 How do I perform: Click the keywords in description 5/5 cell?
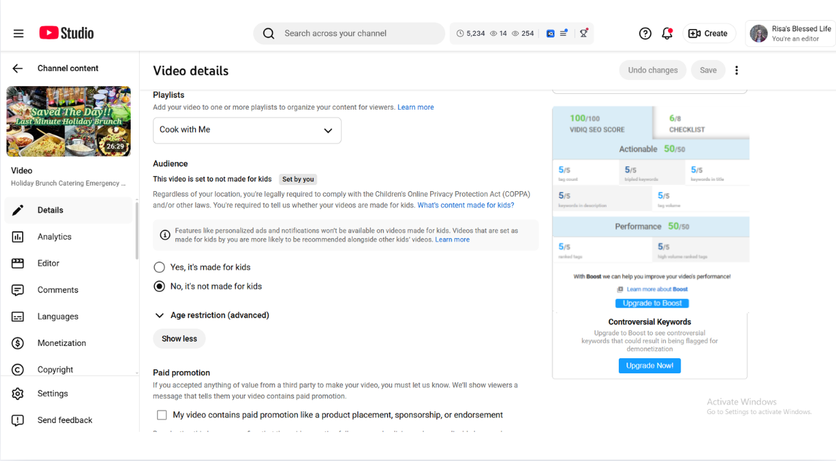(602, 199)
